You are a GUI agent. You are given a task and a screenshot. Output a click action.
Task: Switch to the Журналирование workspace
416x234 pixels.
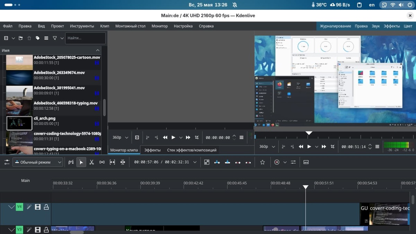click(335, 26)
